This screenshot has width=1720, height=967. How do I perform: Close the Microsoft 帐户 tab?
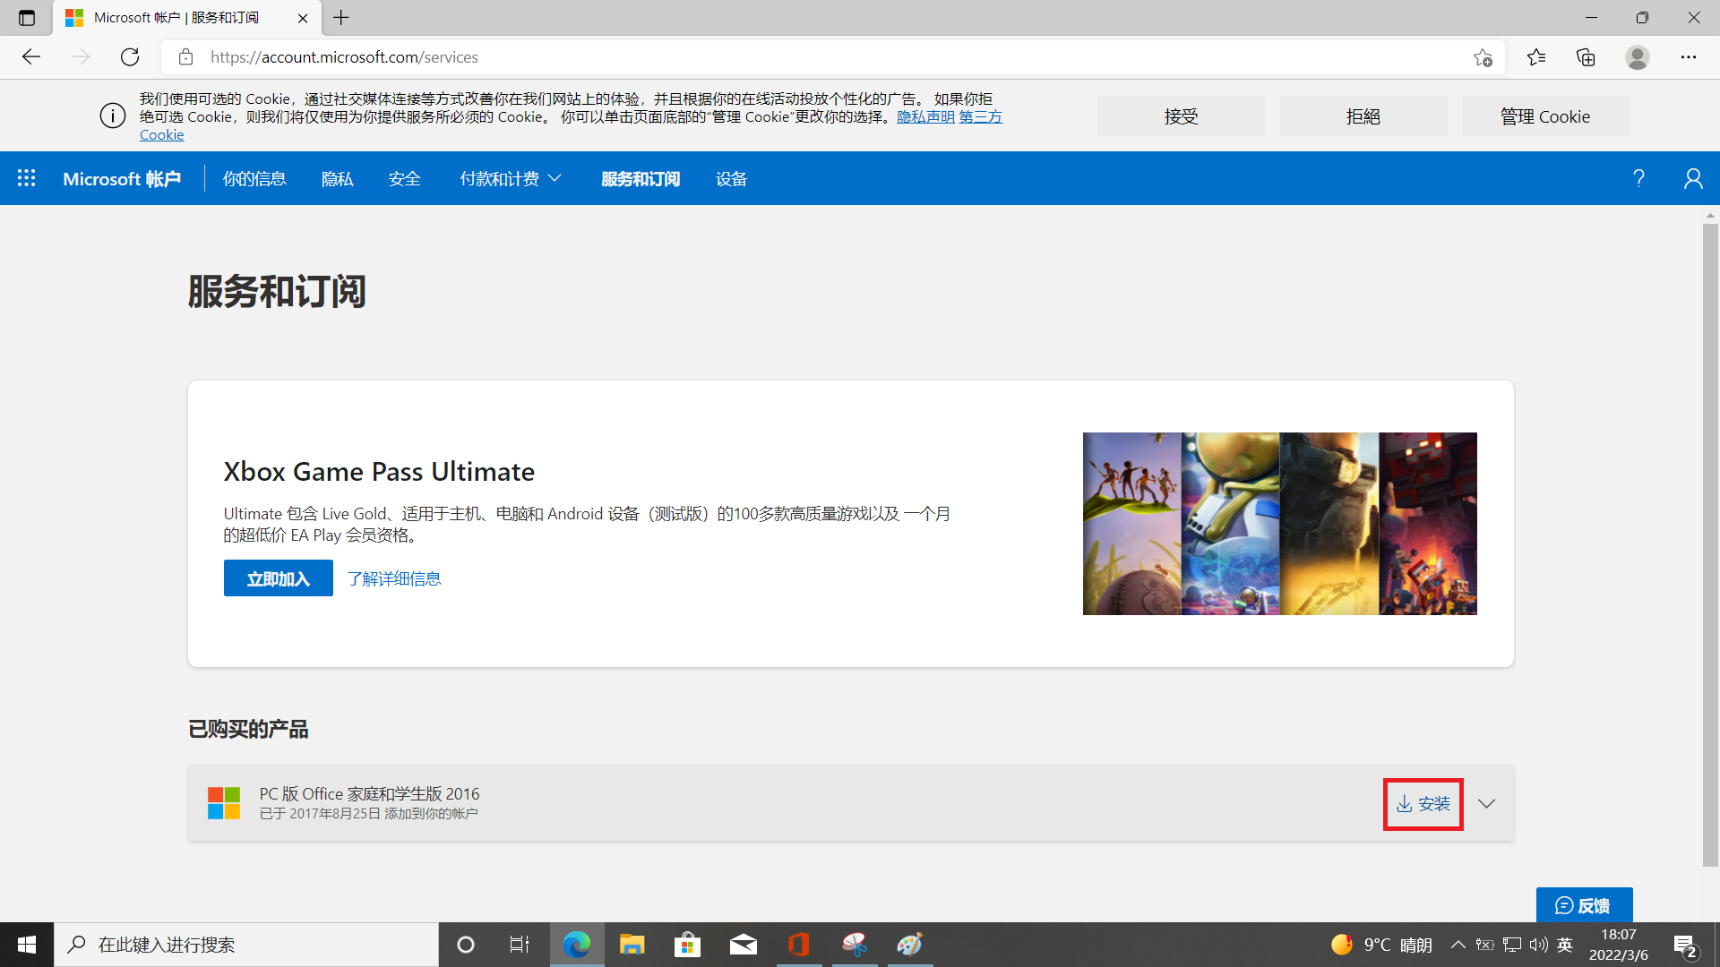303,18
